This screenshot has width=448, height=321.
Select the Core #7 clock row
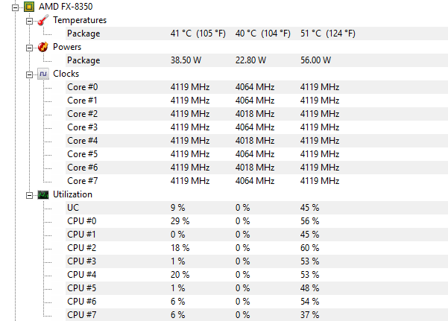point(256,181)
